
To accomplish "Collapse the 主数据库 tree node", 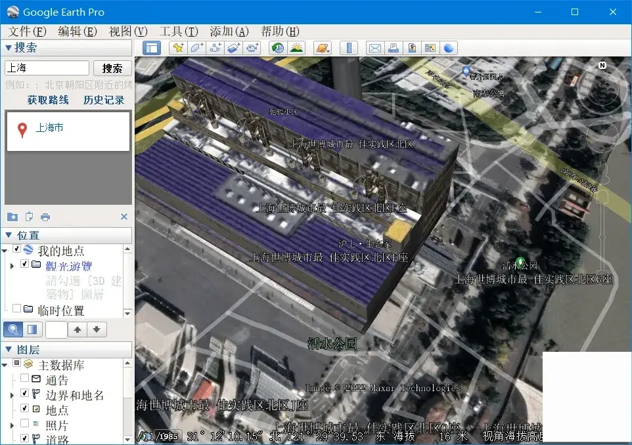I will [x=5, y=365].
